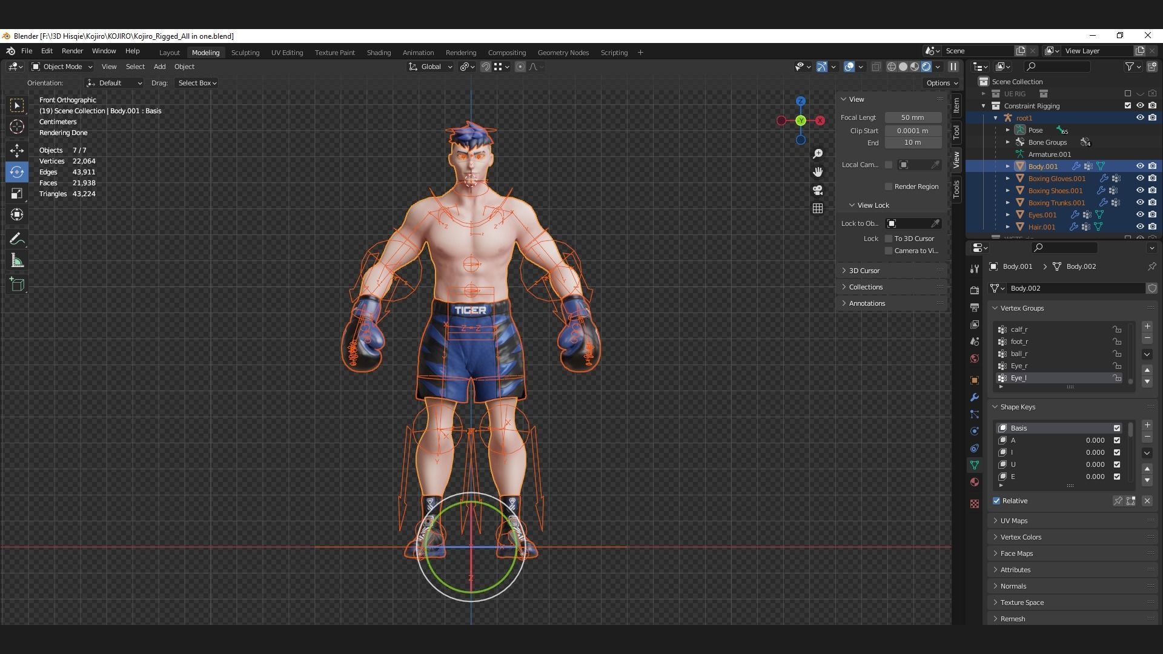Activate the Measure tool
The width and height of the screenshot is (1163, 654).
17,262
